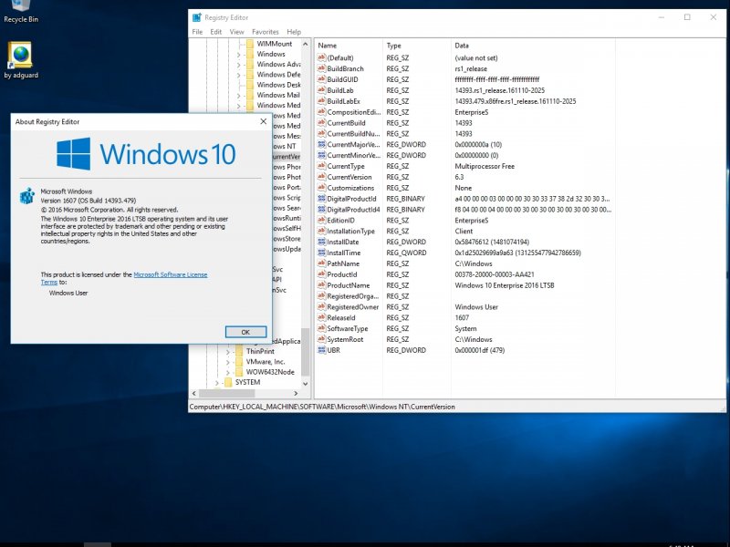
Task: Click the CurrentMinorVe... DWORD icon
Action: 321,155
